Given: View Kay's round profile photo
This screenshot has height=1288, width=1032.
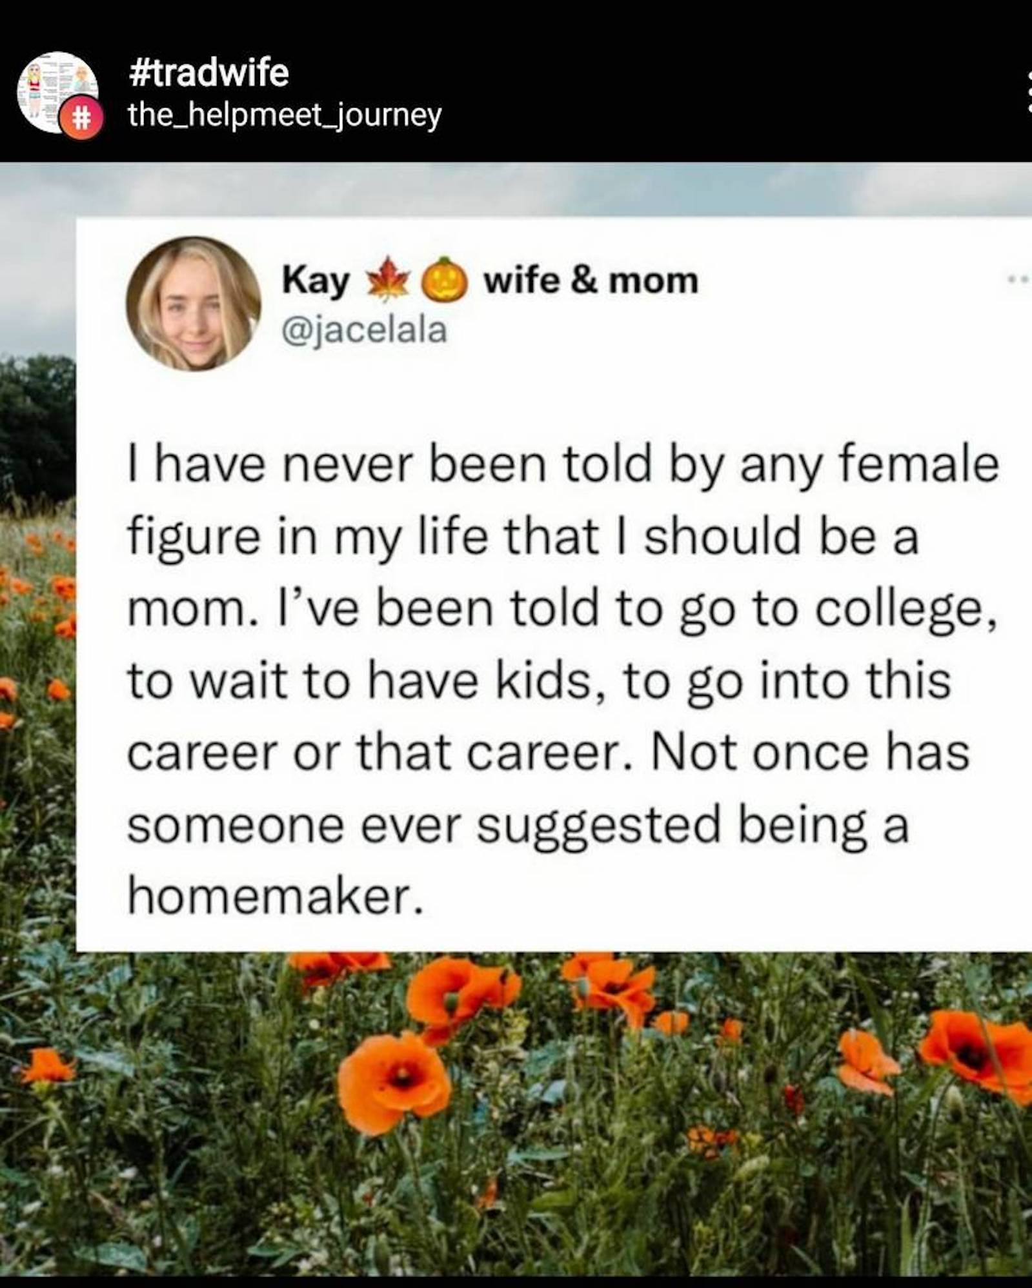Looking at the screenshot, I should (x=193, y=303).
